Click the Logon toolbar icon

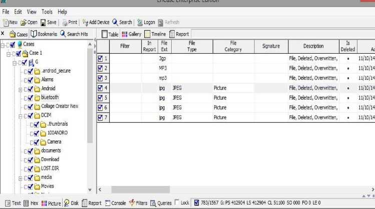pos(140,23)
